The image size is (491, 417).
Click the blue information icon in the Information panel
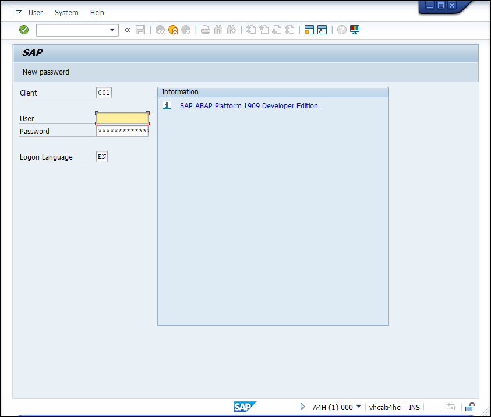pyautogui.click(x=167, y=105)
